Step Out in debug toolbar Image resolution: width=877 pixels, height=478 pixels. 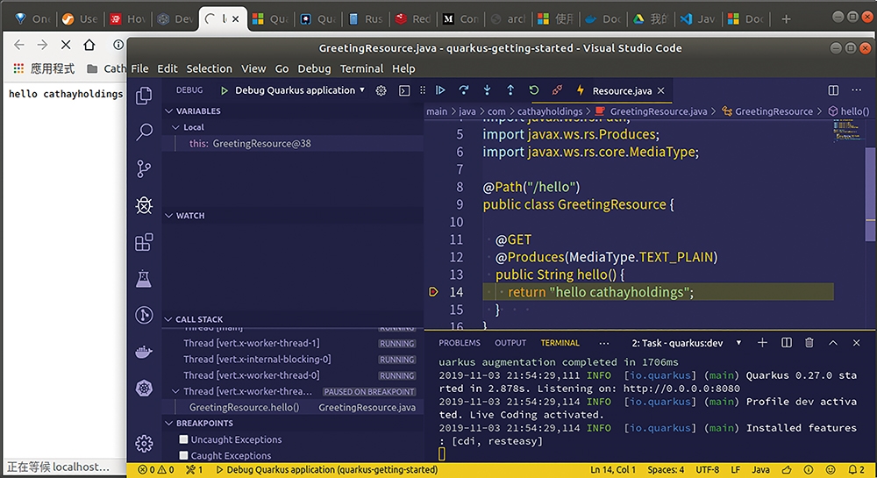pyautogui.click(x=510, y=90)
